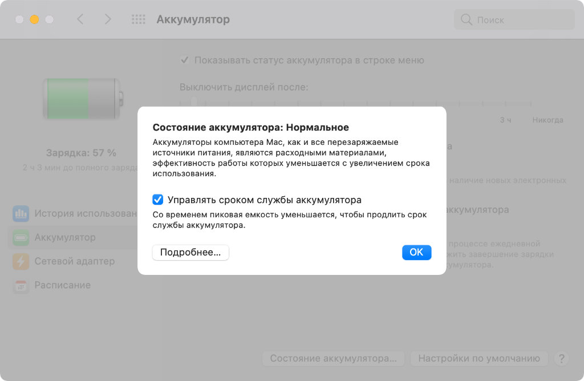The image size is (584, 381).
Task: Open Подробнее… for more information
Action: (x=190, y=252)
